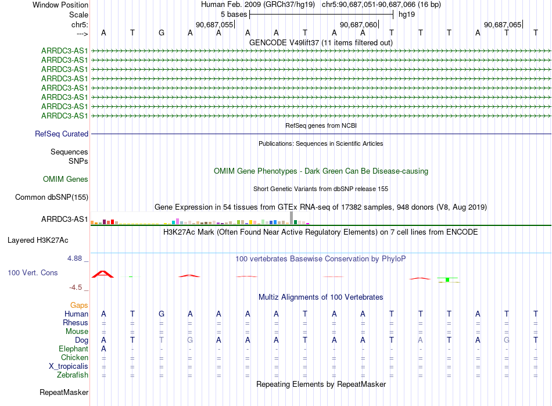
Task: Click the orange Gaps label
Action: 79,305
